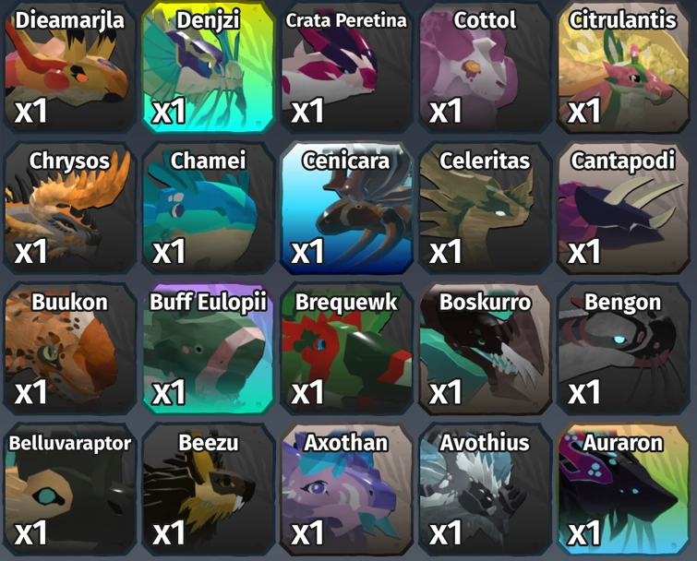697x561 pixels.
Task: Open the Buukon creature card
Action: pyautogui.click(x=69, y=348)
